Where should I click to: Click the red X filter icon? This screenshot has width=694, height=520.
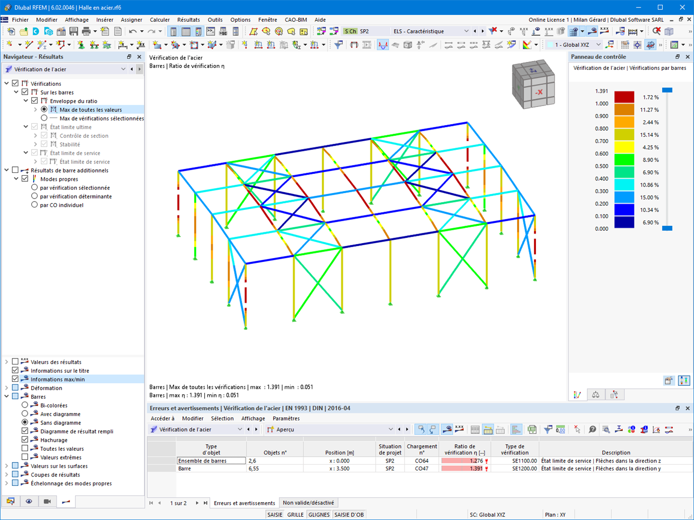[x=493, y=31]
